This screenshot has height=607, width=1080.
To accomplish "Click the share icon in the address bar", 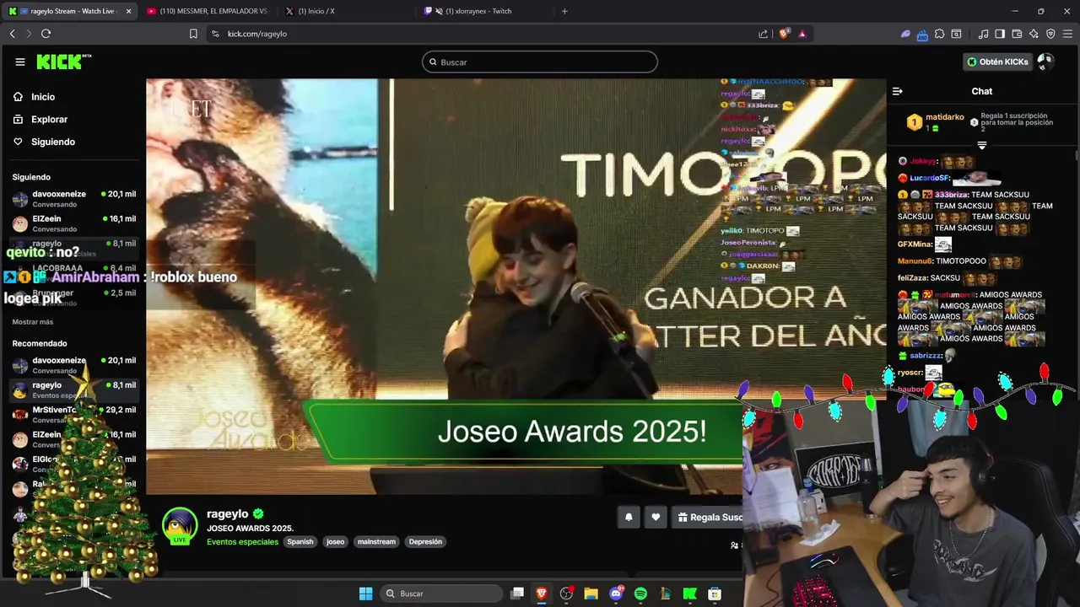I will tap(764, 34).
